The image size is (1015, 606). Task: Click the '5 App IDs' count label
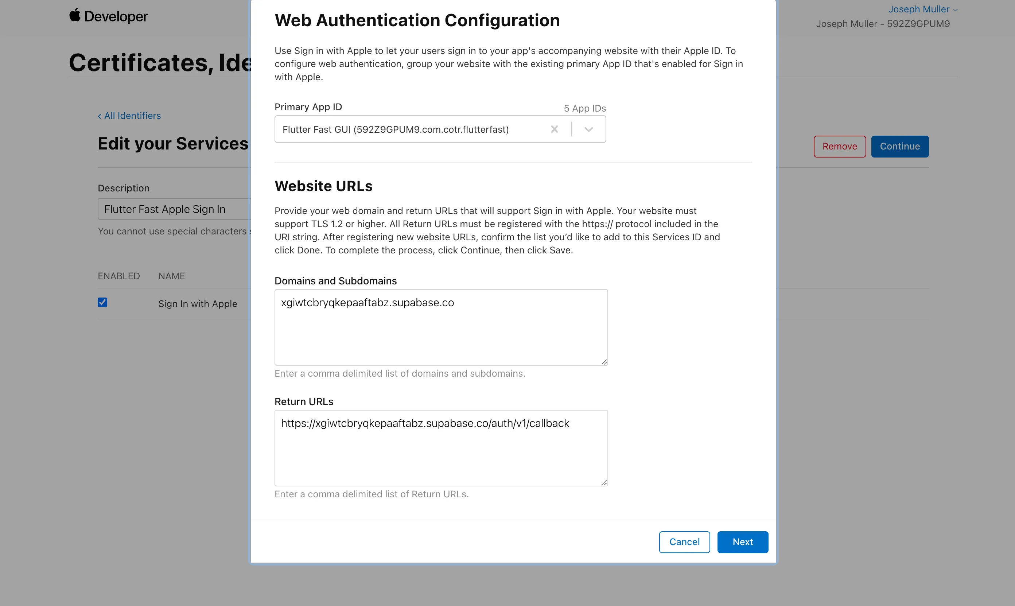point(585,108)
